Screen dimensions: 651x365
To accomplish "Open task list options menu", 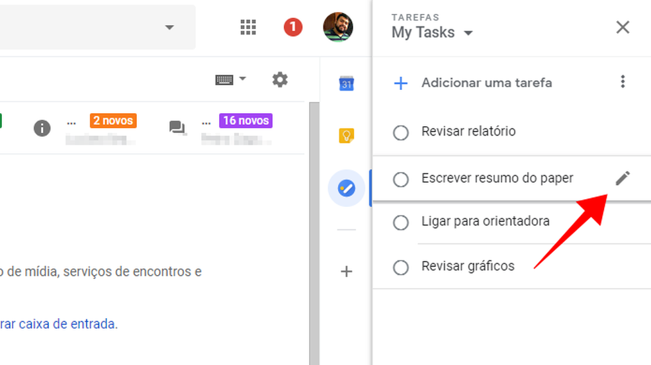I will (623, 82).
